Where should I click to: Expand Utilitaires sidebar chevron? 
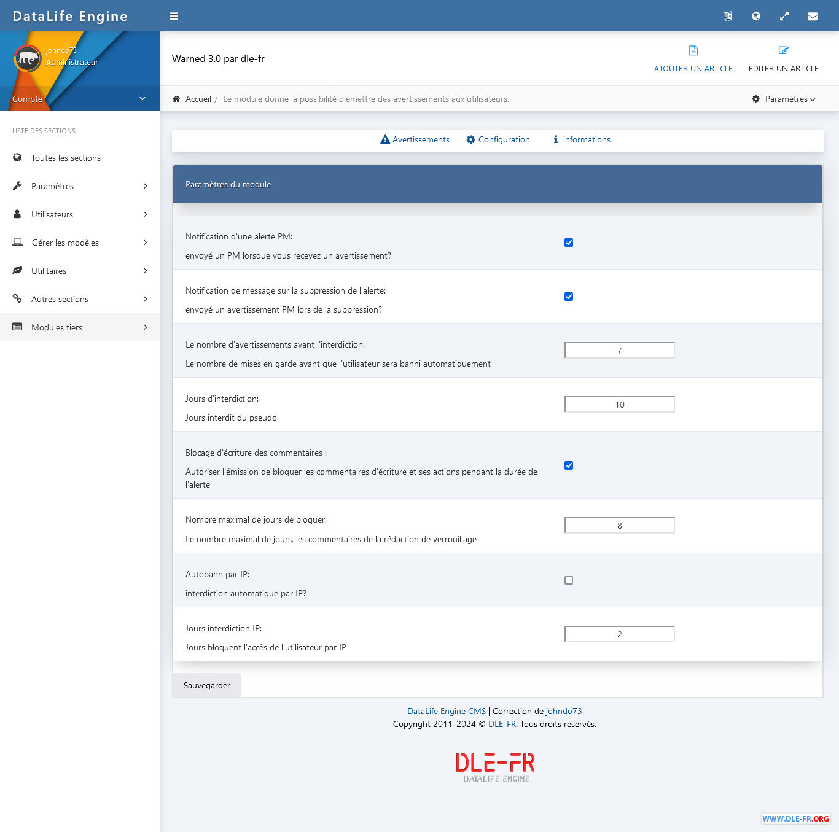click(146, 271)
